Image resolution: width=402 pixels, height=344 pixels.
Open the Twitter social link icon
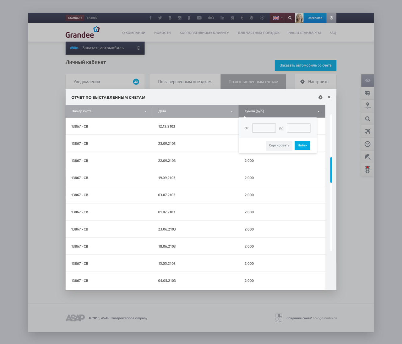tap(160, 18)
